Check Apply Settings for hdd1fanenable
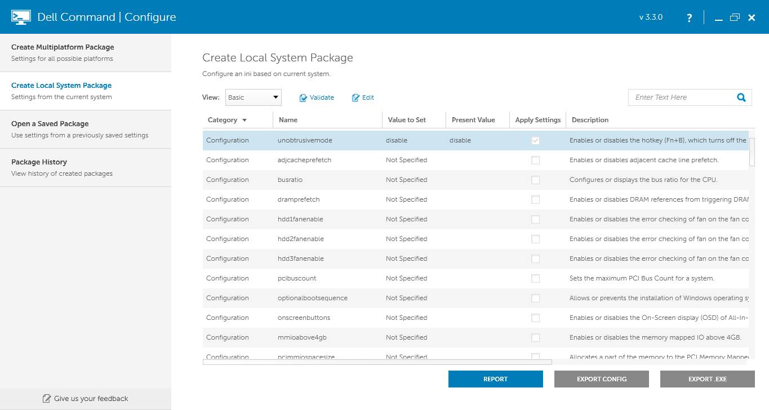769x410 pixels. (535, 219)
